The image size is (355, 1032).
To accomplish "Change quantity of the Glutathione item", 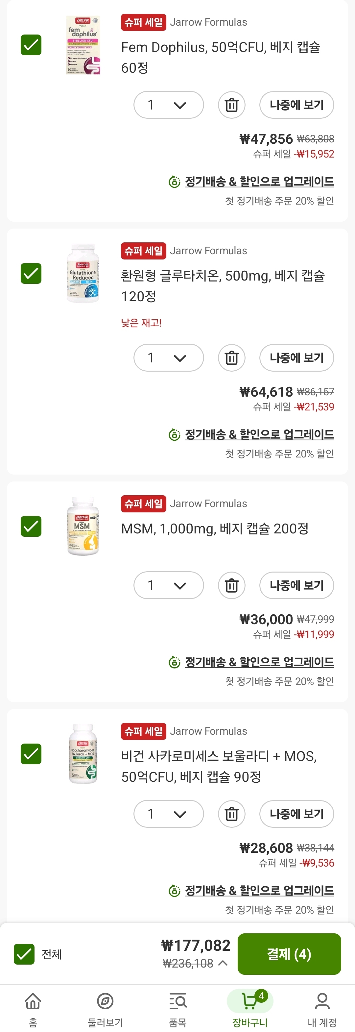I will click(x=169, y=358).
